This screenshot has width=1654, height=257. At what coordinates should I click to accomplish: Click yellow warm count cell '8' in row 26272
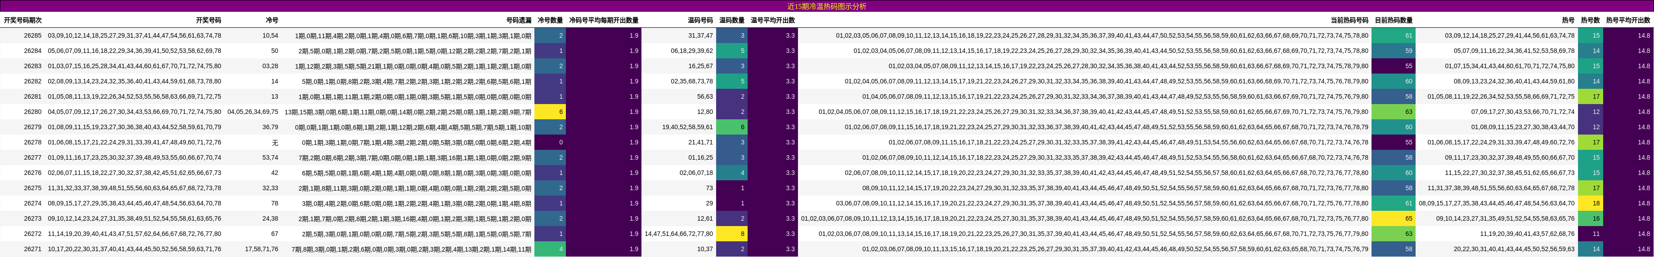(732, 234)
